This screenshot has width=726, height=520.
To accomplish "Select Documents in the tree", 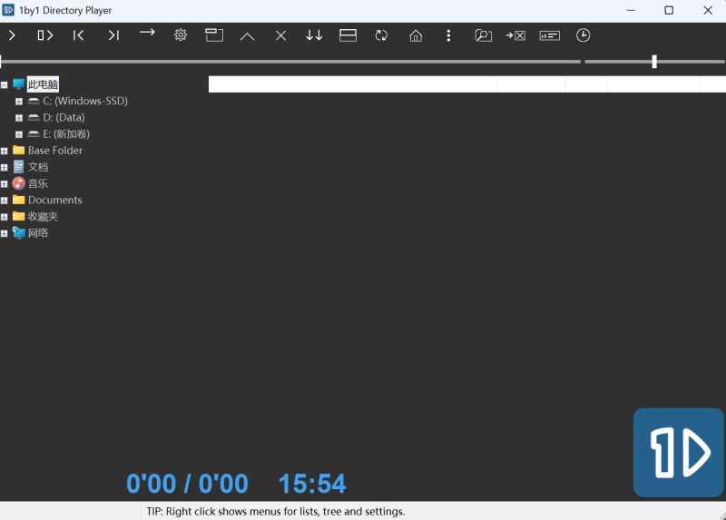I will pos(55,200).
